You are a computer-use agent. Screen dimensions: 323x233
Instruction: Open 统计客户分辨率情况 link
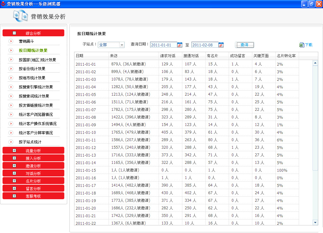tap(36, 133)
